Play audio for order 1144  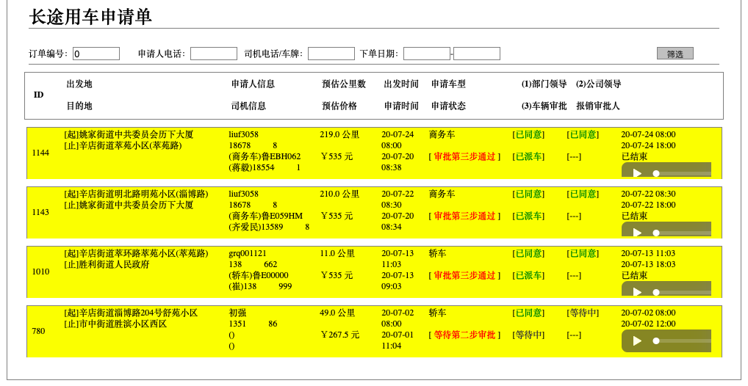(637, 173)
